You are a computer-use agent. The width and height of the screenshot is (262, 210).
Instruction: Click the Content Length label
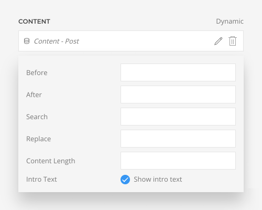tap(51, 161)
